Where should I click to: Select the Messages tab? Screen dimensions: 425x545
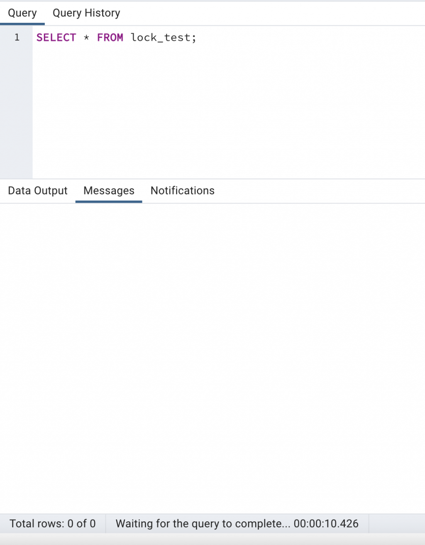(x=109, y=191)
